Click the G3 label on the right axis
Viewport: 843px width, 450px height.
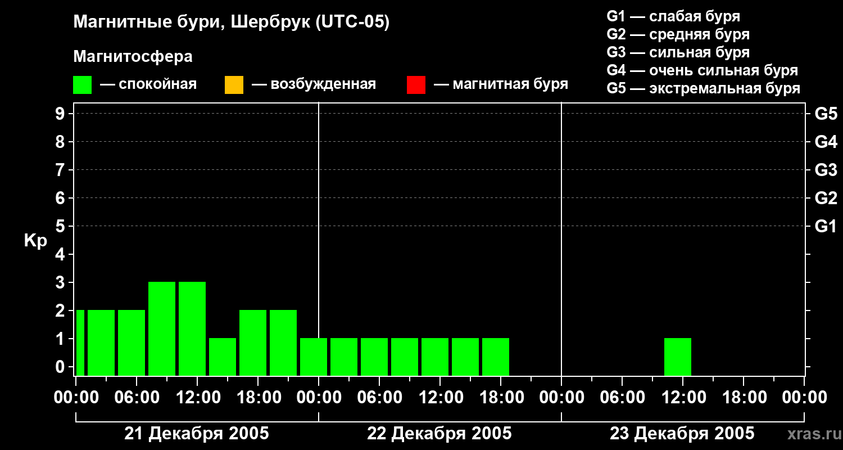coord(826,170)
